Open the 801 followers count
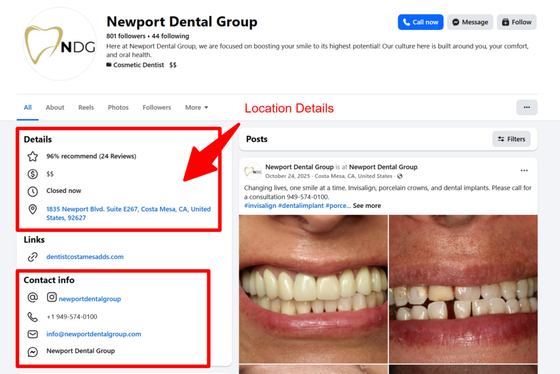This screenshot has height=374, width=560. [x=126, y=36]
